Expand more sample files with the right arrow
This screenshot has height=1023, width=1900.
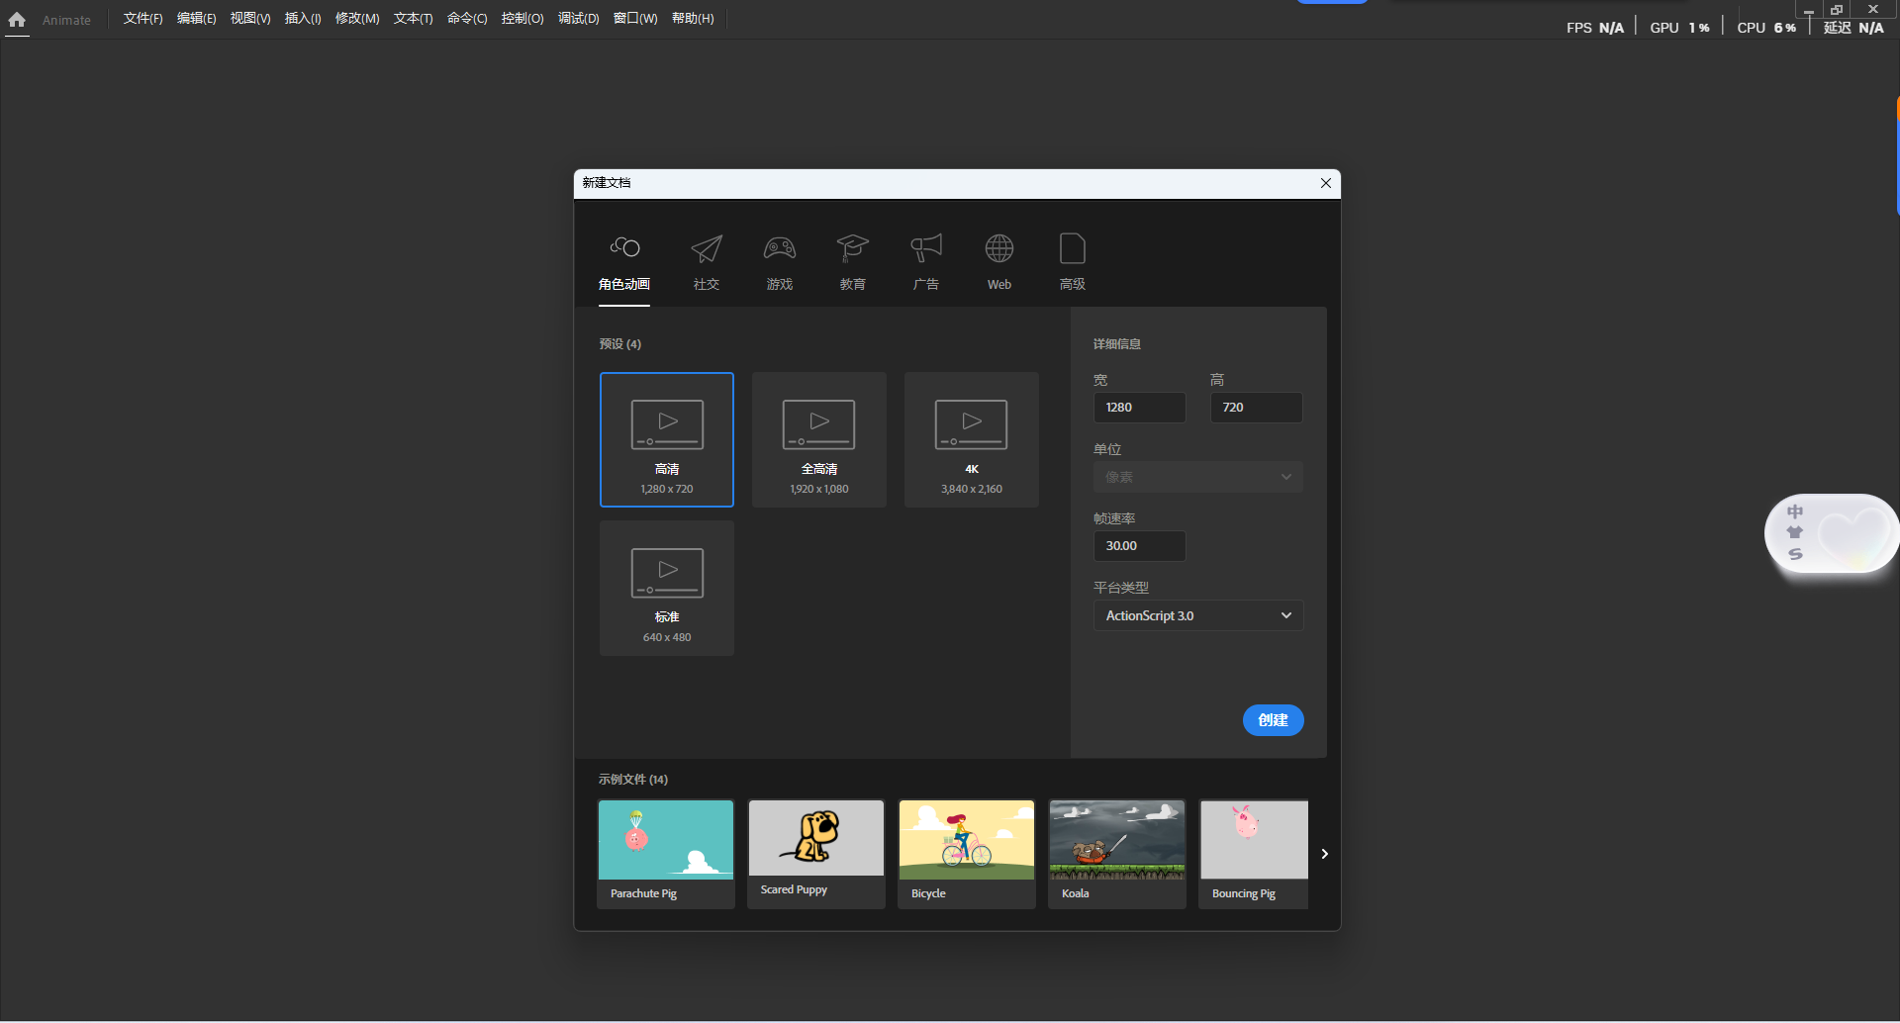click(x=1324, y=852)
